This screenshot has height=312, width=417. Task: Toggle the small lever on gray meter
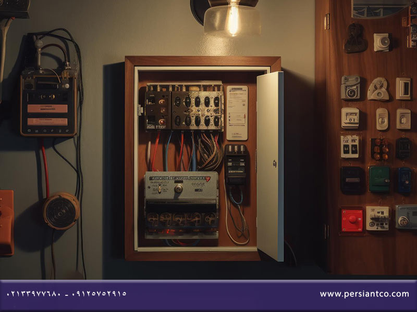160,189
